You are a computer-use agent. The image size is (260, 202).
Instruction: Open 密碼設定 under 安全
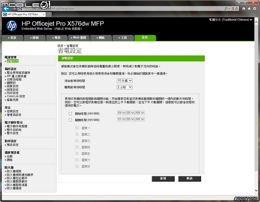[13, 112]
